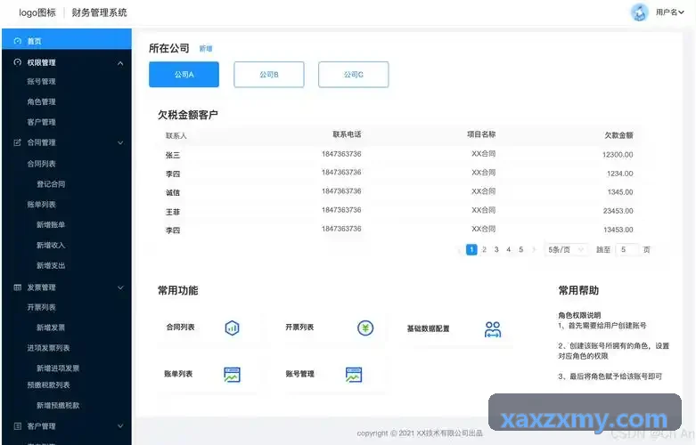Image resolution: width=696 pixels, height=445 pixels.
Task: Click amount 12300.00
Action: 618,155
